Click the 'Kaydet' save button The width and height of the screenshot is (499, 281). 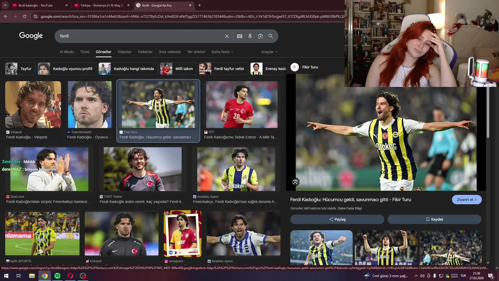pyautogui.click(x=434, y=219)
